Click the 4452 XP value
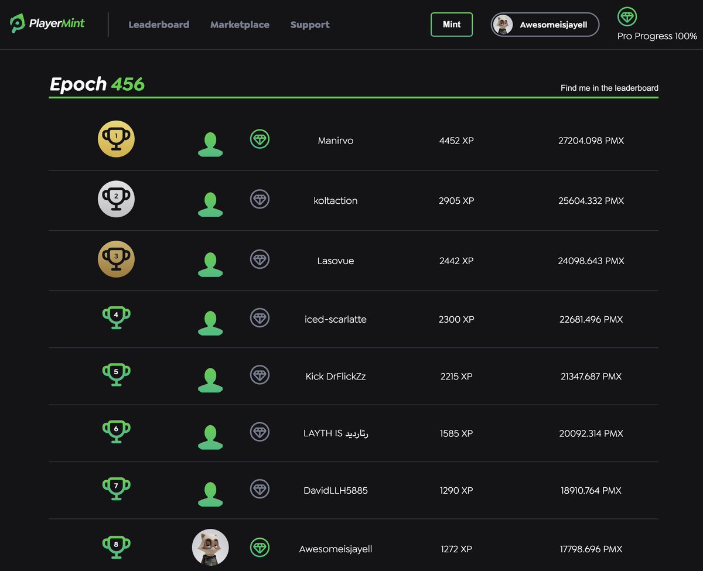This screenshot has height=571, width=703. coord(456,141)
